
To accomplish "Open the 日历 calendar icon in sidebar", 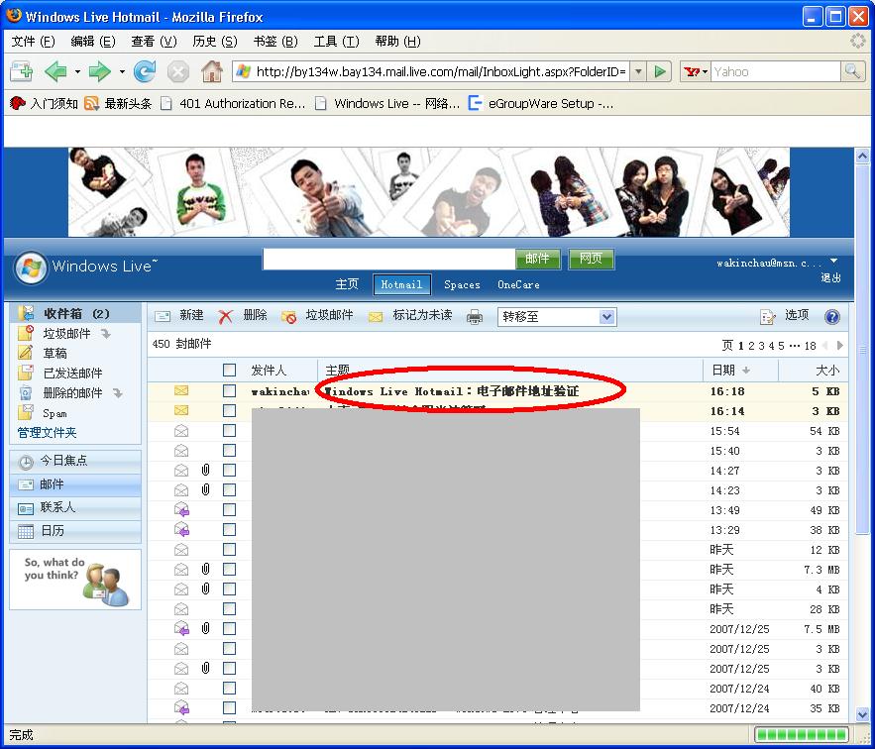I will [x=26, y=531].
